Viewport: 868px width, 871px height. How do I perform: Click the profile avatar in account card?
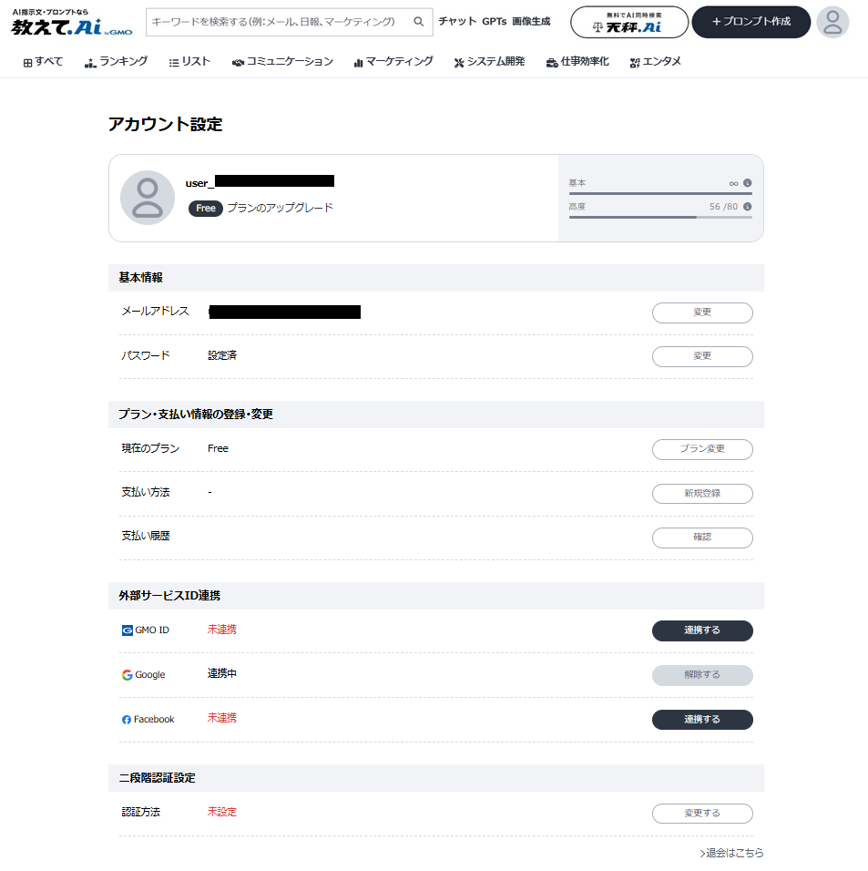tap(148, 198)
